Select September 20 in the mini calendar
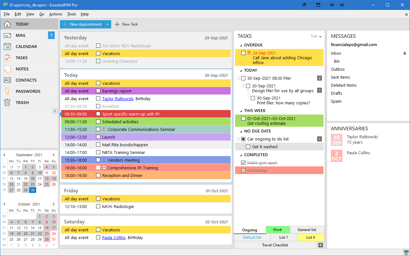 [x=11, y=184]
